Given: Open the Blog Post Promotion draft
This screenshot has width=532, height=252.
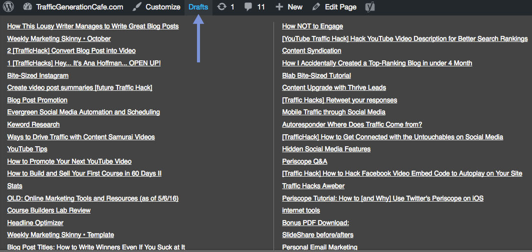Looking at the screenshot, I should [37, 100].
